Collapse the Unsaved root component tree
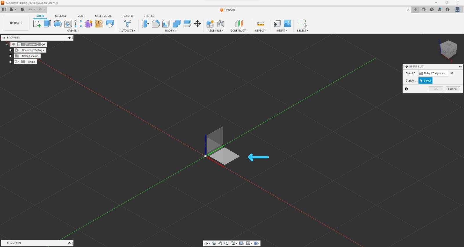This screenshot has height=247, width=464. 6,45
